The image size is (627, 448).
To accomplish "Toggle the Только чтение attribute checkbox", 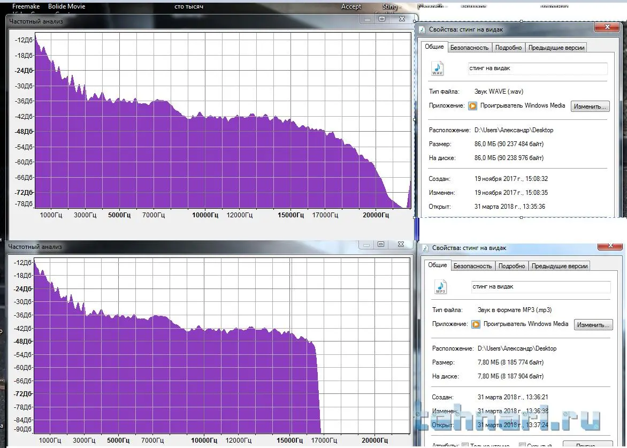I will 465,445.
